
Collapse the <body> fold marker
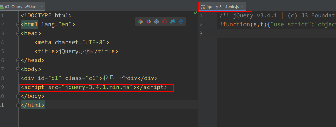pos(18,70)
